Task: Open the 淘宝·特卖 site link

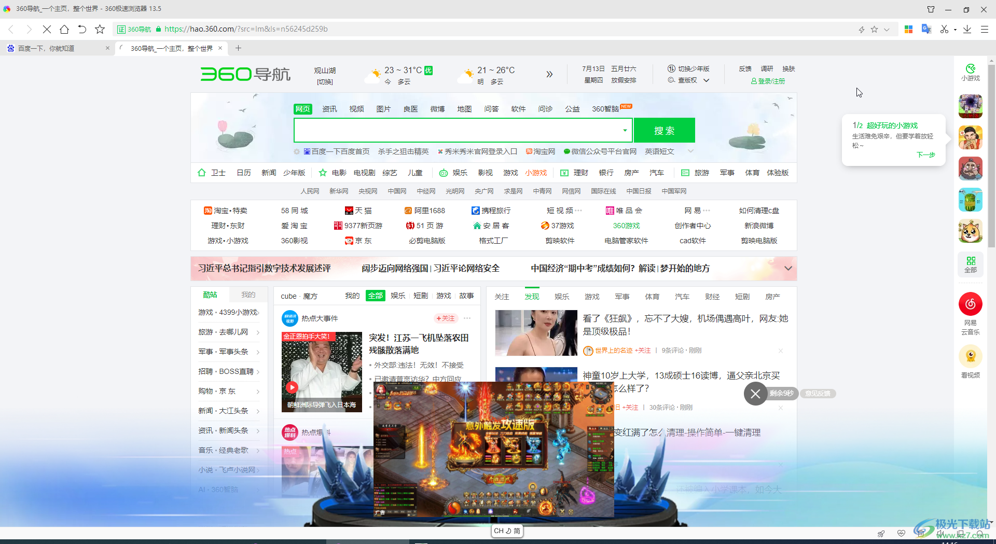Action: tap(226, 211)
